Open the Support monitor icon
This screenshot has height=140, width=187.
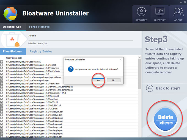point(160,12)
